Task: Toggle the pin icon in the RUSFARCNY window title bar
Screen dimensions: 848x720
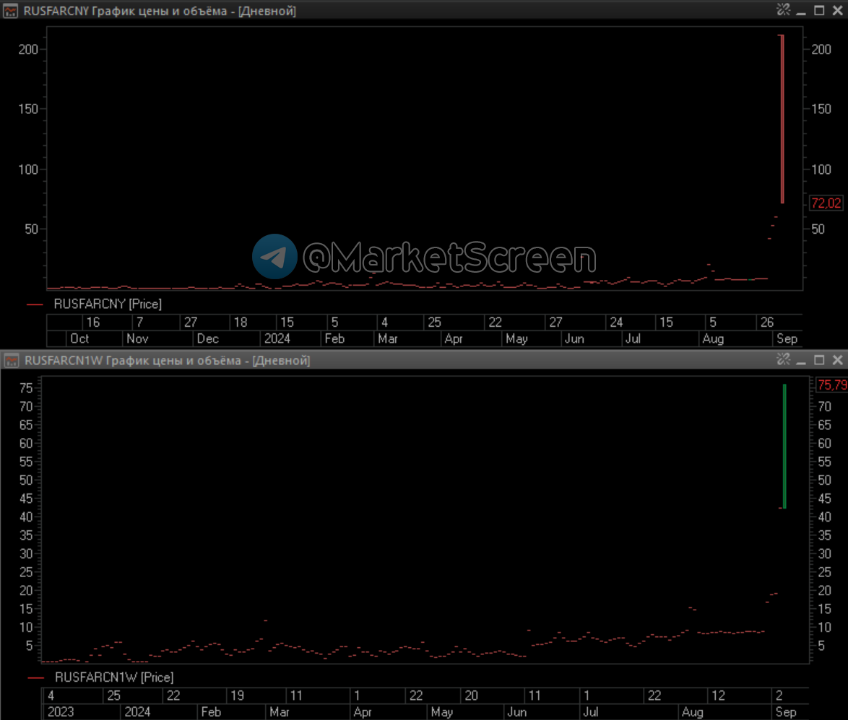Action: coord(783,9)
